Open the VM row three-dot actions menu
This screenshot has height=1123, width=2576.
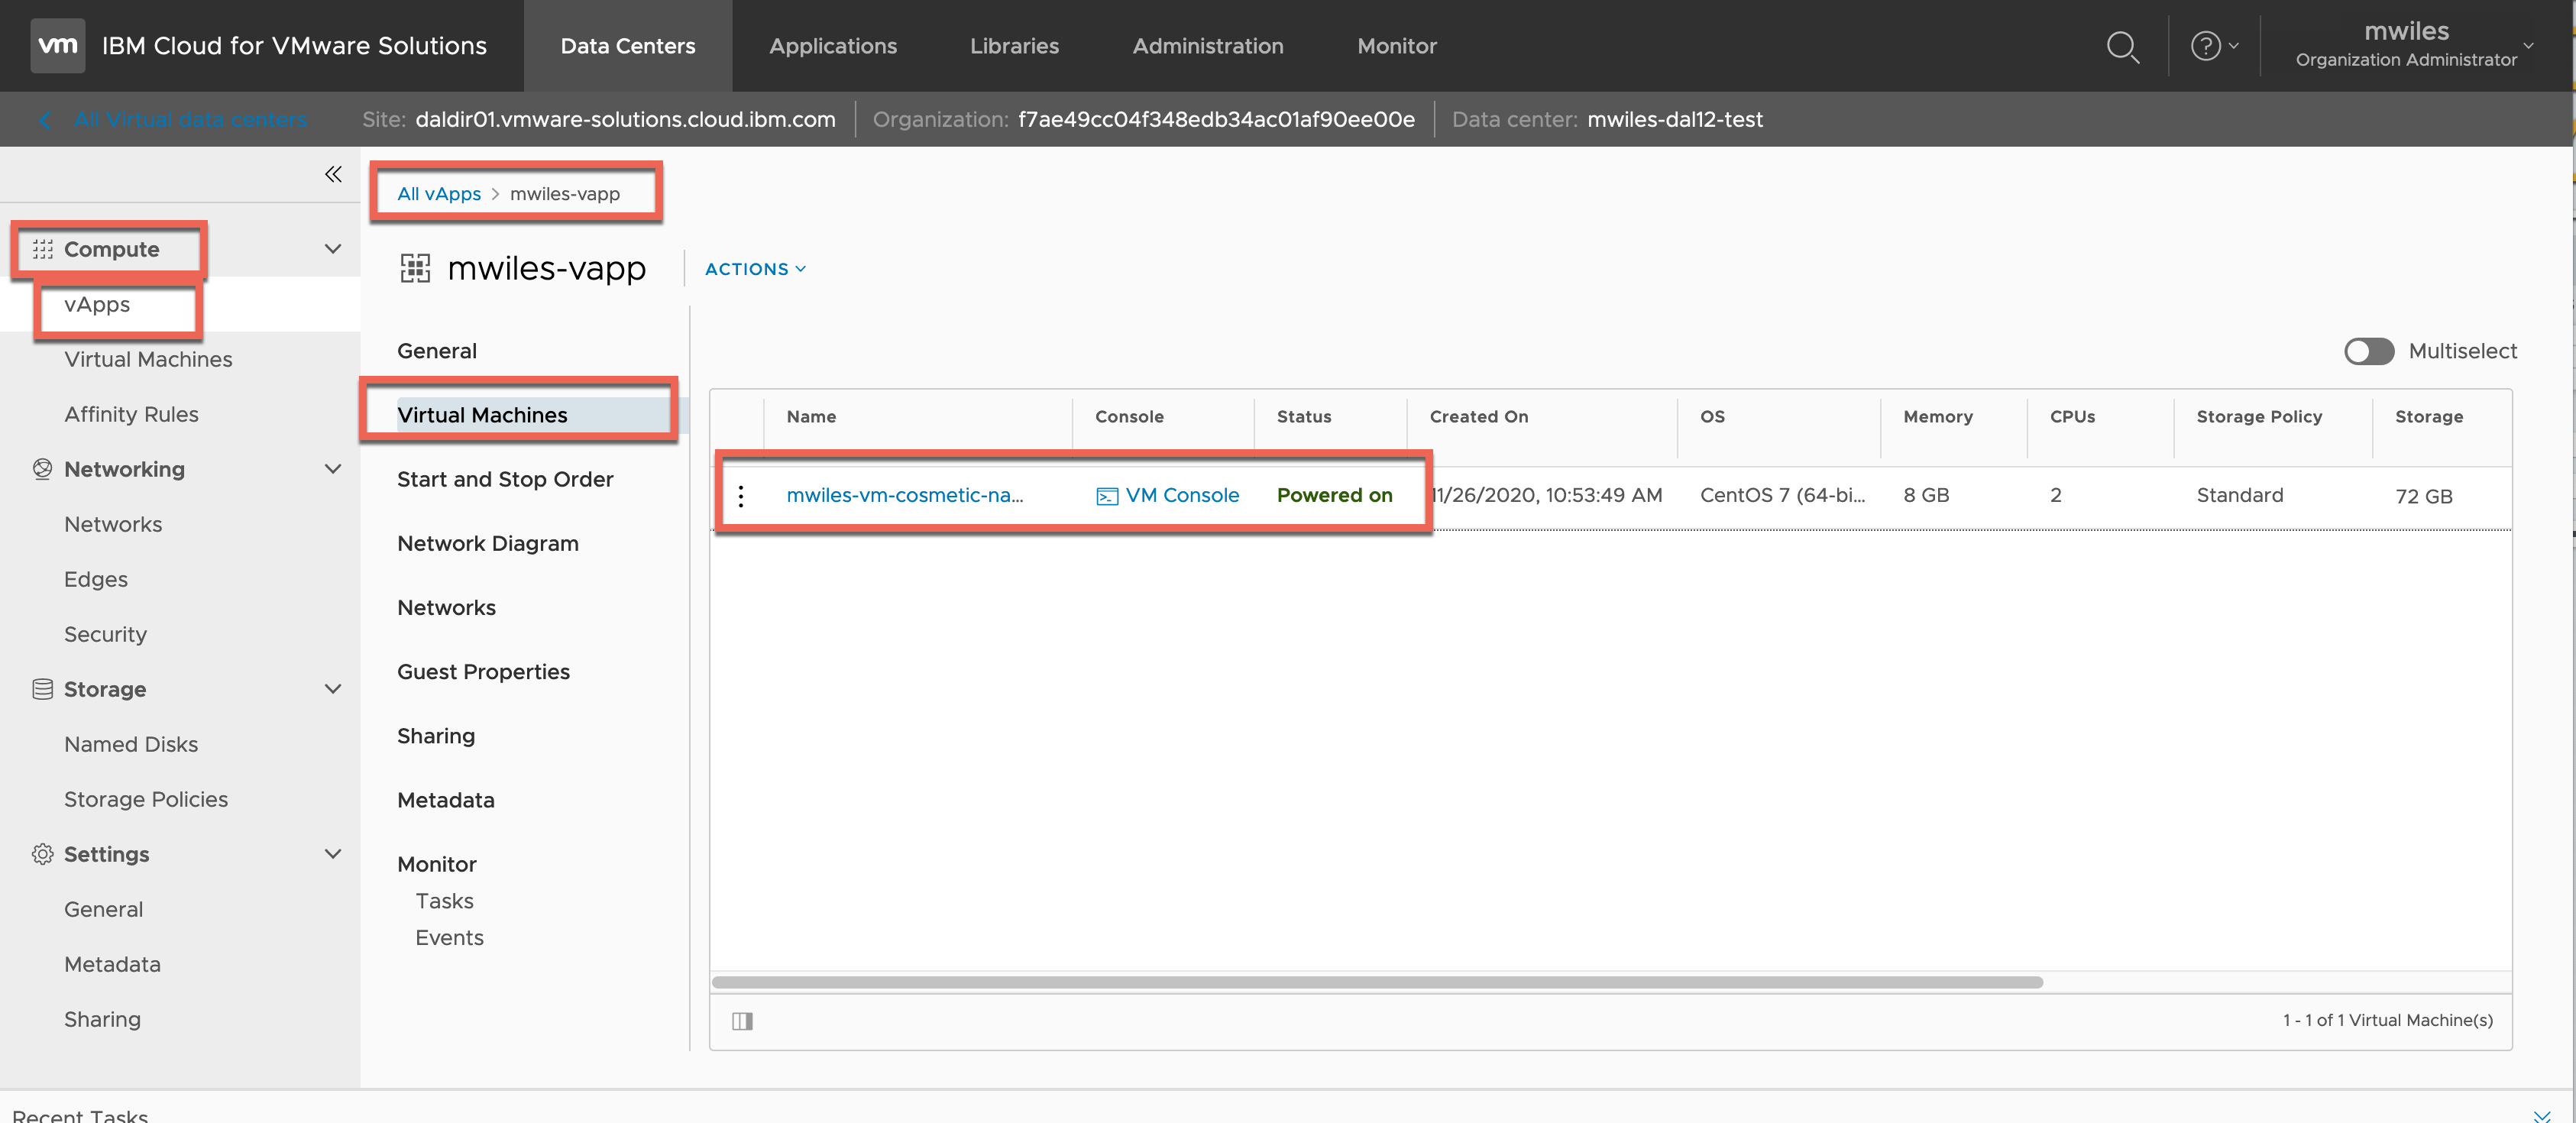click(x=740, y=496)
